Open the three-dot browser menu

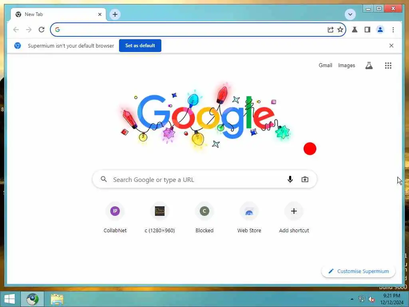[x=393, y=30]
